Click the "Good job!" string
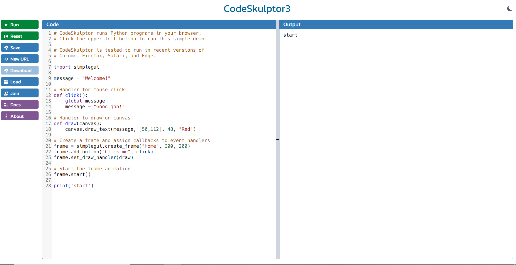 pyautogui.click(x=109, y=107)
